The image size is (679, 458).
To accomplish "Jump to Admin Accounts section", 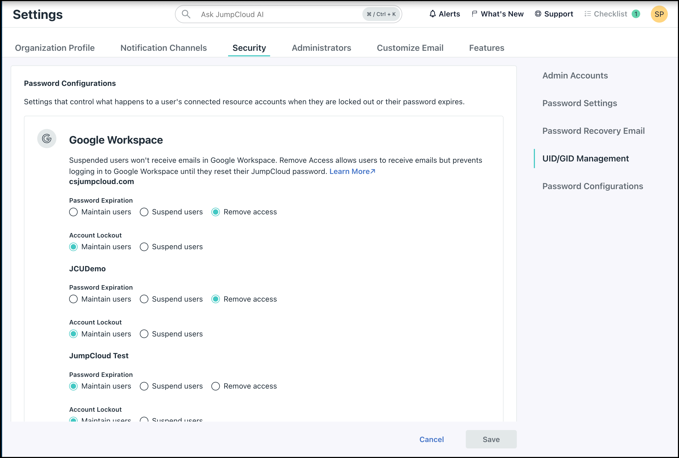I will tap(575, 75).
